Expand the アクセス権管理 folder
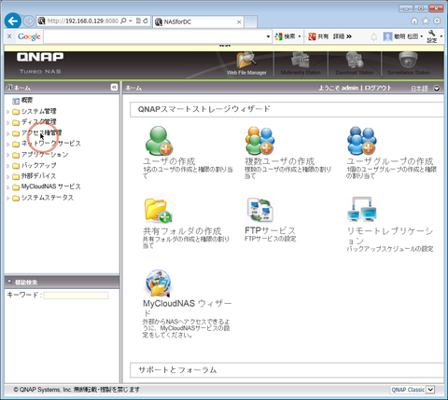The width and height of the screenshot is (448, 400). pos(8,133)
